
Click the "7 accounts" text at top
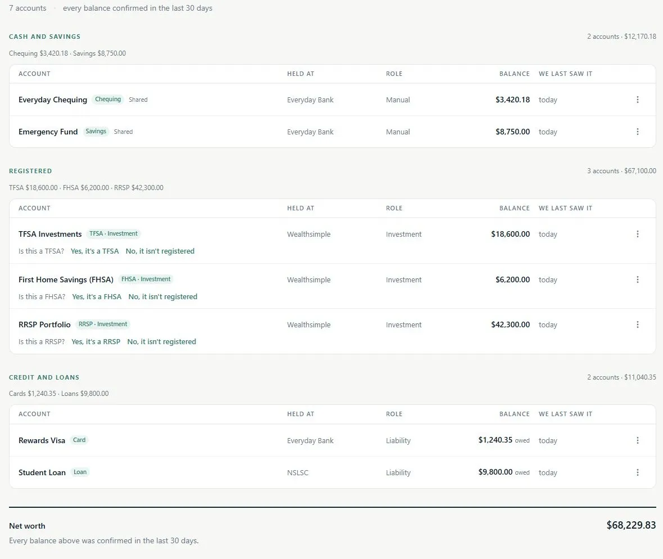point(28,8)
